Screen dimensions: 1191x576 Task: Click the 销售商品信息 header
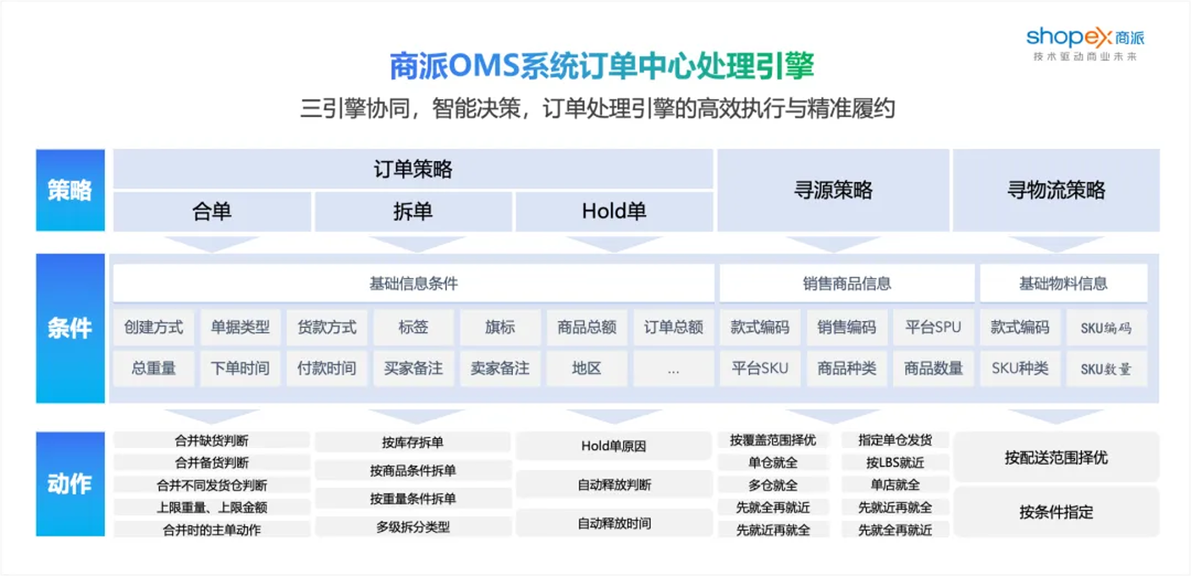coord(847,284)
